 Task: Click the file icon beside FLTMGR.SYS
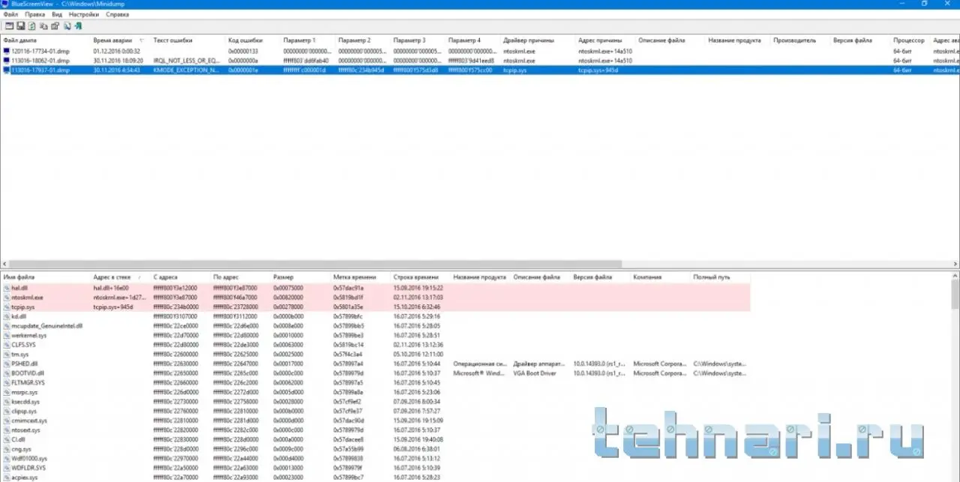(x=7, y=382)
